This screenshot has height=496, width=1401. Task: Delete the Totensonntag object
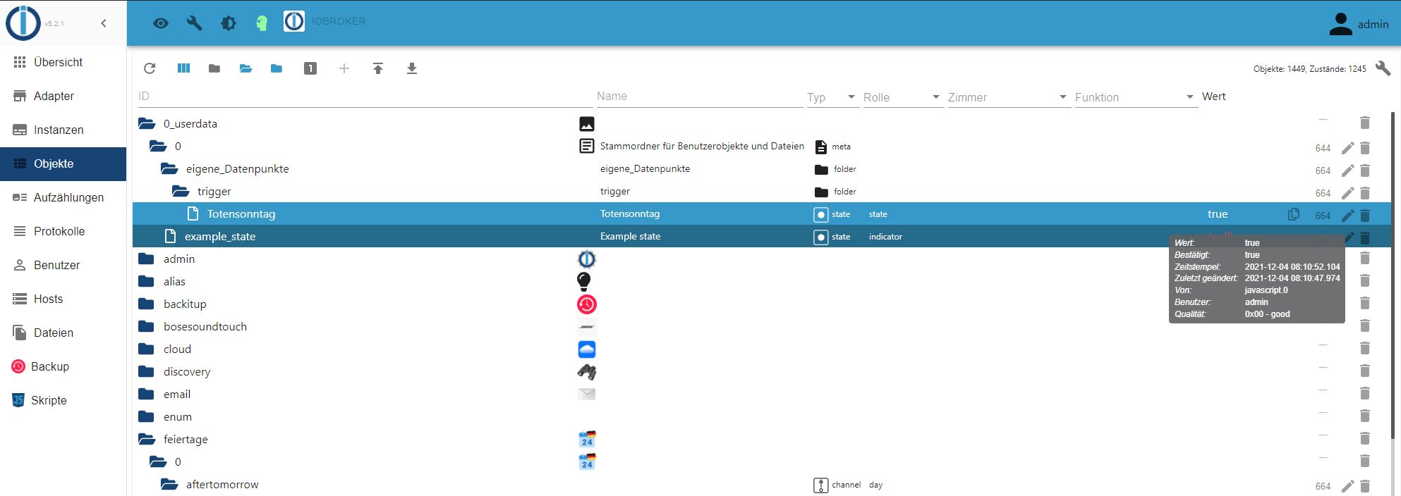click(1365, 216)
